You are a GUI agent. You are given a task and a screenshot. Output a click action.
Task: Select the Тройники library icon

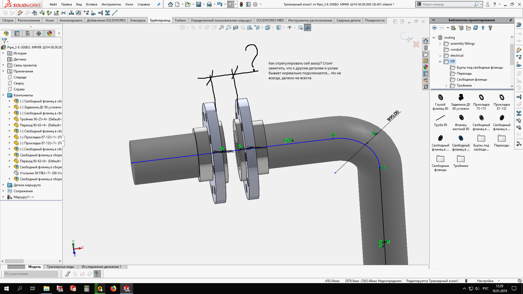click(x=461, y=159)
